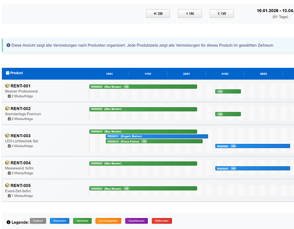Open R000003 bar in Messewand 3x3m row
This screenshot has height=229, width=294.
click(253, 169)
